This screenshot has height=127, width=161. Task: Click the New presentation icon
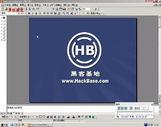(x=3, y=9)
